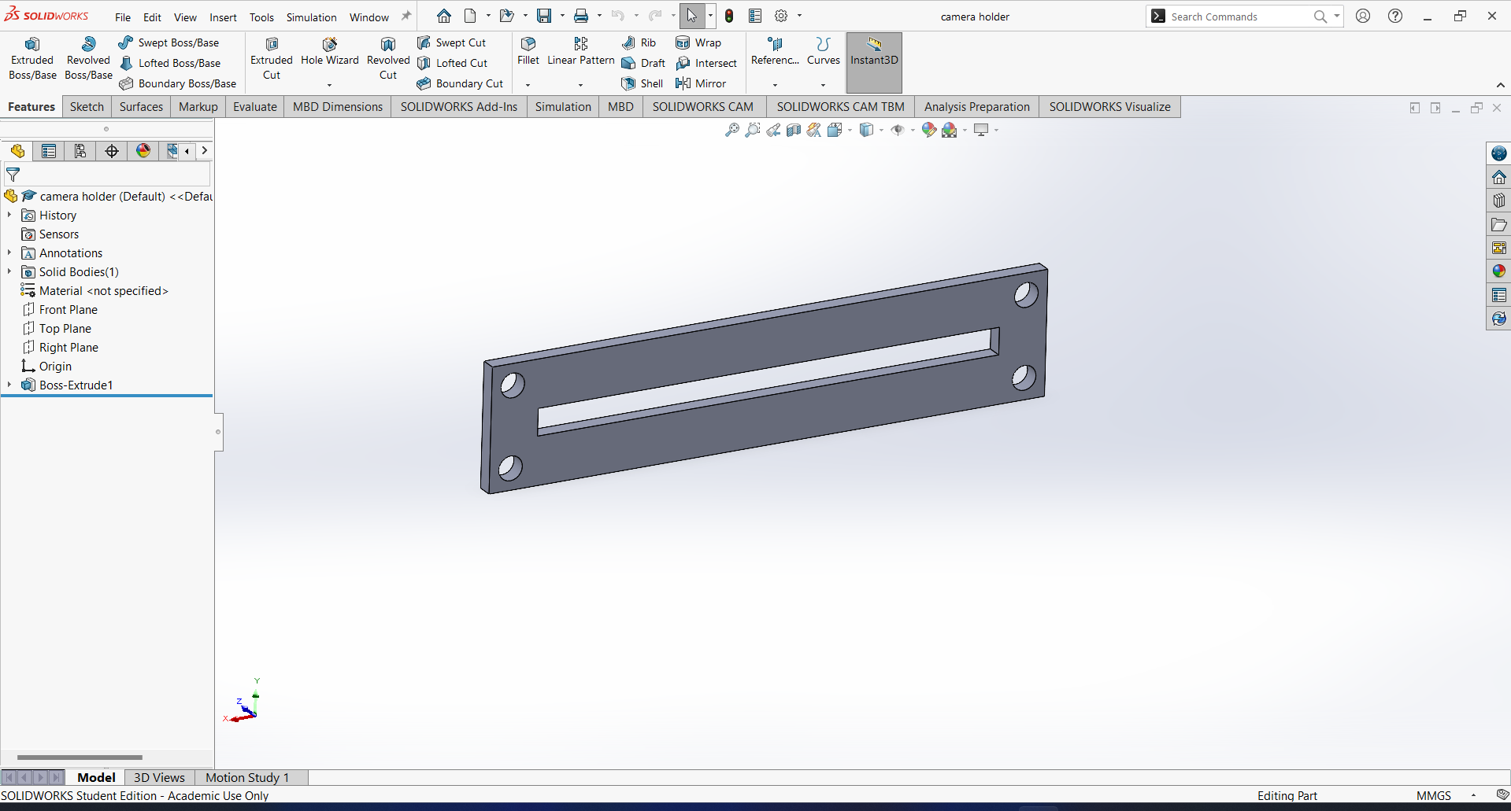Image resolution: width=1511 pixels, height=811 pixels.
Task: Expand the Boss-Extrude1 feature node
Action: point(9,385)
